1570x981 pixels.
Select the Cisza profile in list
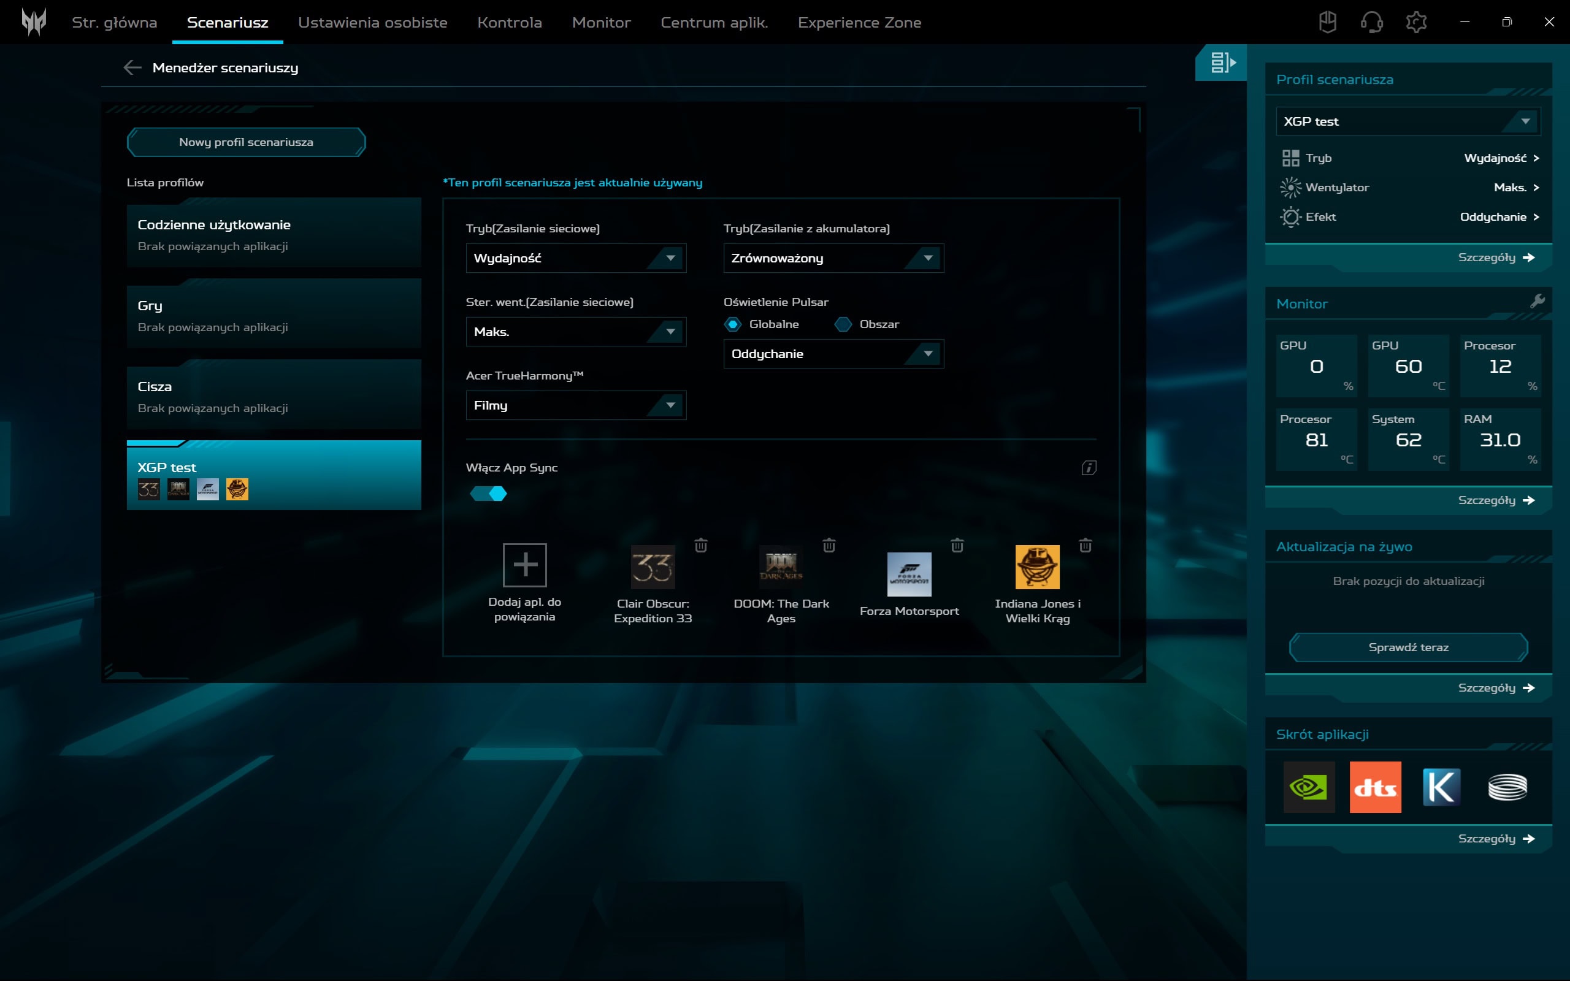(274, 395)
